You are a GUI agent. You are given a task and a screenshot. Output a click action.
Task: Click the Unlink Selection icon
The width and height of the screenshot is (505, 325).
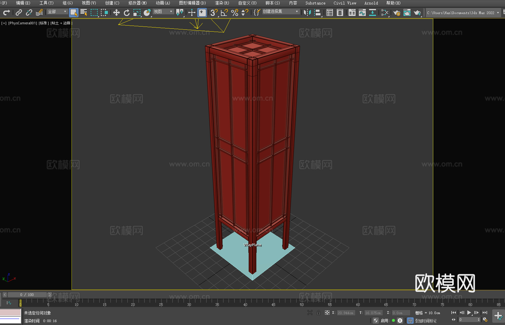click(29, 12)
